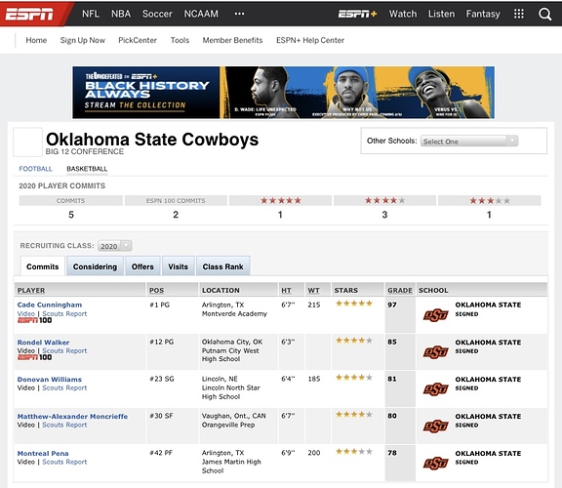Select the Offers tab

pyautogui.click(x=142, y=266)
